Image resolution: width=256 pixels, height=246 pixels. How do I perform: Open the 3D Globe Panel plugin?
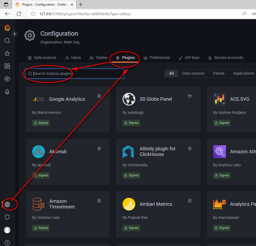click(x=158, y=109)
